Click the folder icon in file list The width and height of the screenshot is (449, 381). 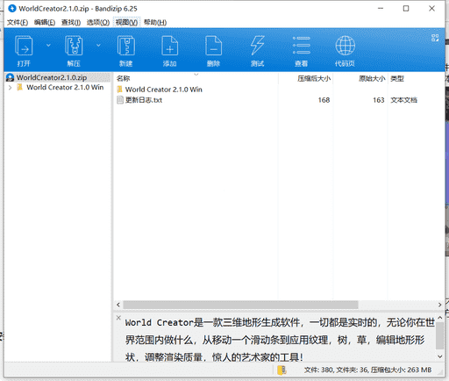click(120, 90)
